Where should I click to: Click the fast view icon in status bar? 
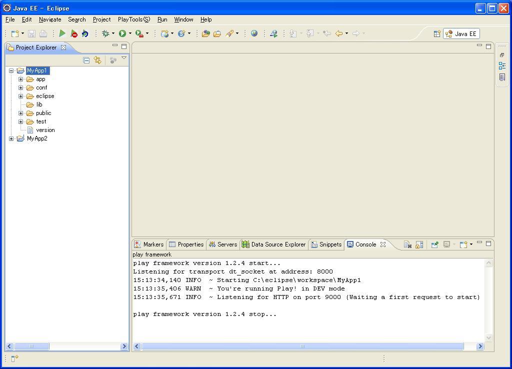pos(14,358)
